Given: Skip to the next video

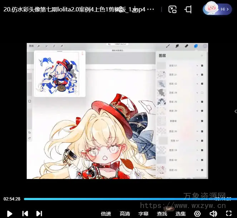Looking at the screenshot, I should click(39, 214).
